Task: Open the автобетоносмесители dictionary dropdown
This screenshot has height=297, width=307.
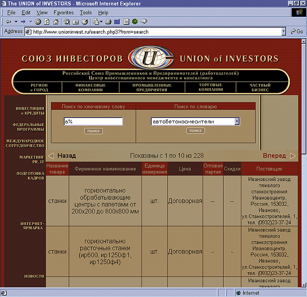Action: point(237,121)
